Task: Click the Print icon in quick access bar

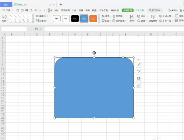Action: point(26,10)
